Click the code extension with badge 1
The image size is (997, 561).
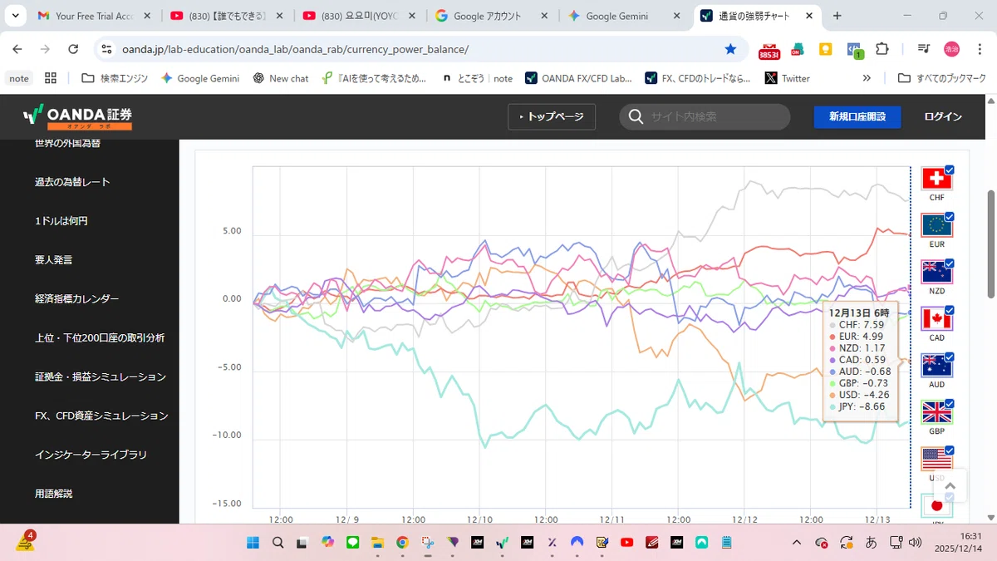(855, 50)
